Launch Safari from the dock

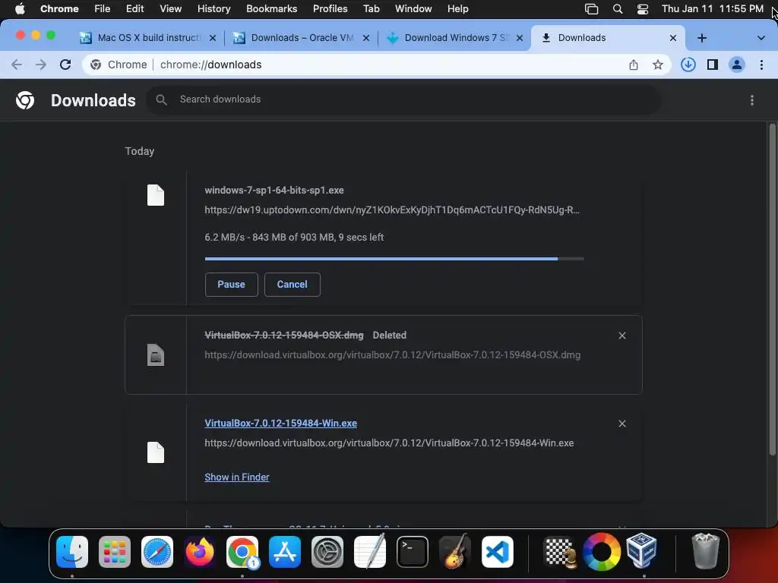[x=157, y=552]
